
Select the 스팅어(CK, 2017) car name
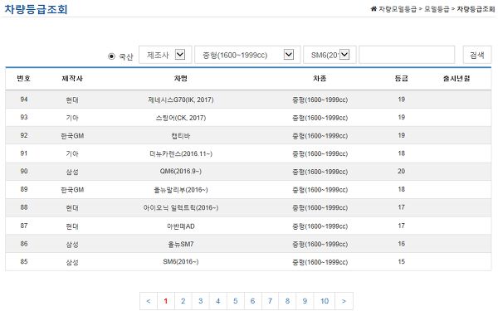[x=181, y=118]
